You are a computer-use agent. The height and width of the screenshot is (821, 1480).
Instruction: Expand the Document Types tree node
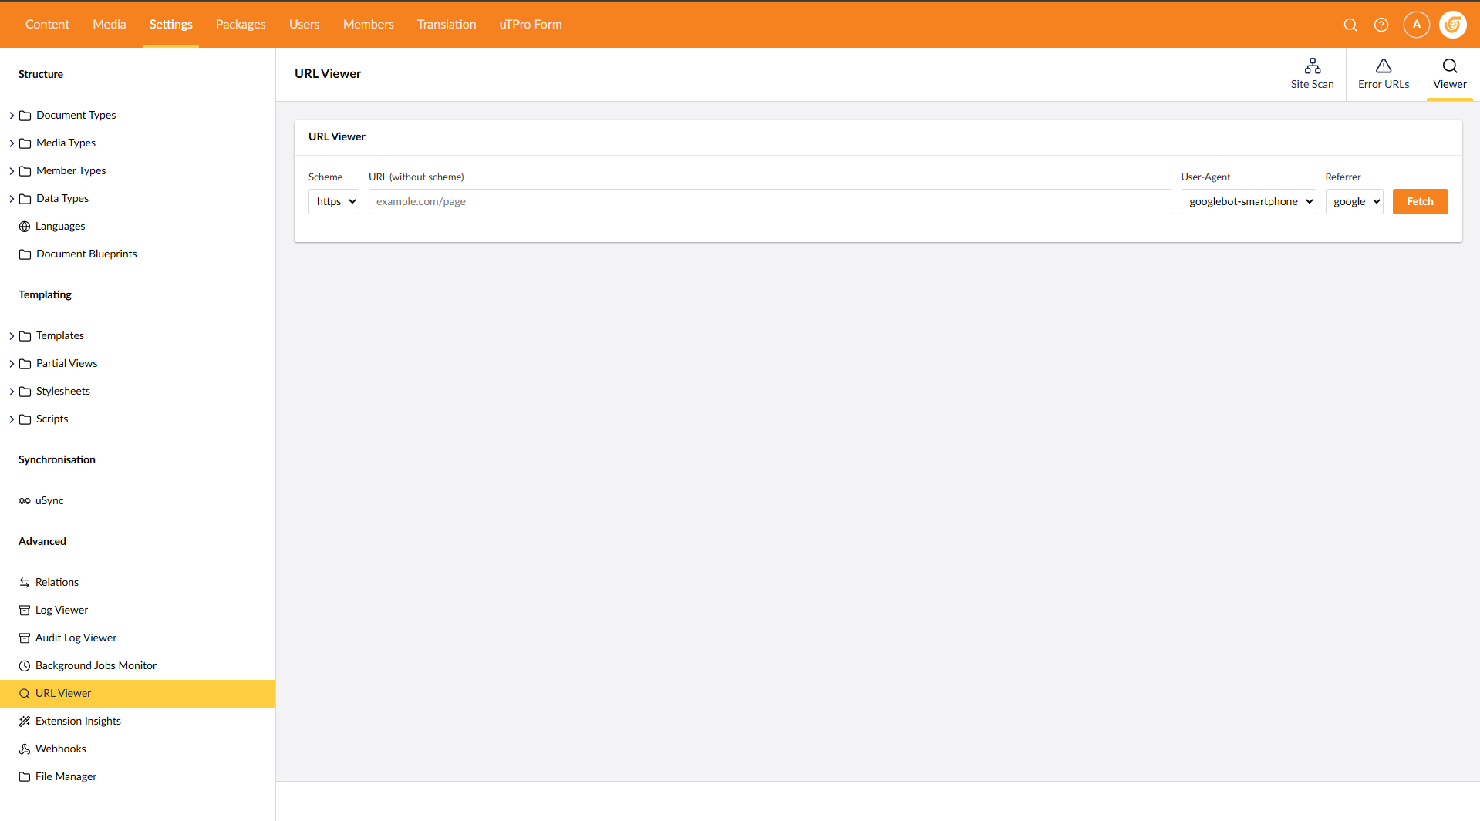(12, 116)
